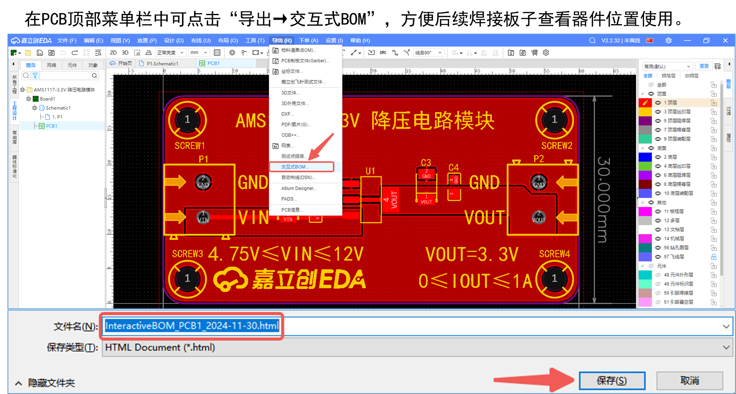Click the language flag icon
This screenshot has width=736, height=394.
649,41
